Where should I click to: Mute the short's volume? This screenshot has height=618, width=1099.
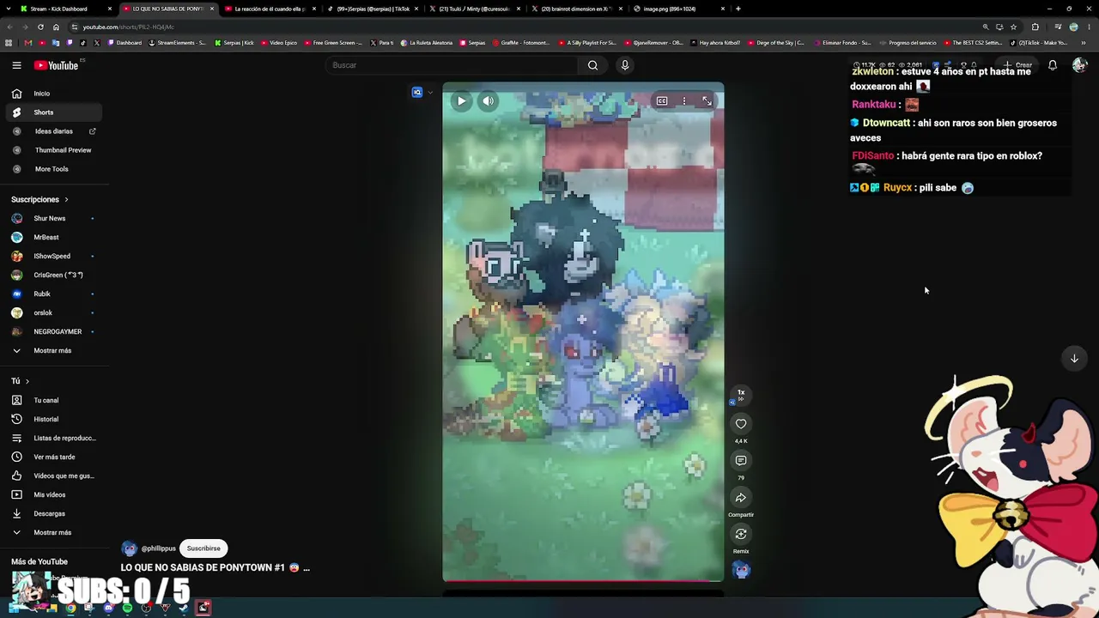pyautogui.click(x=488, y=101)
